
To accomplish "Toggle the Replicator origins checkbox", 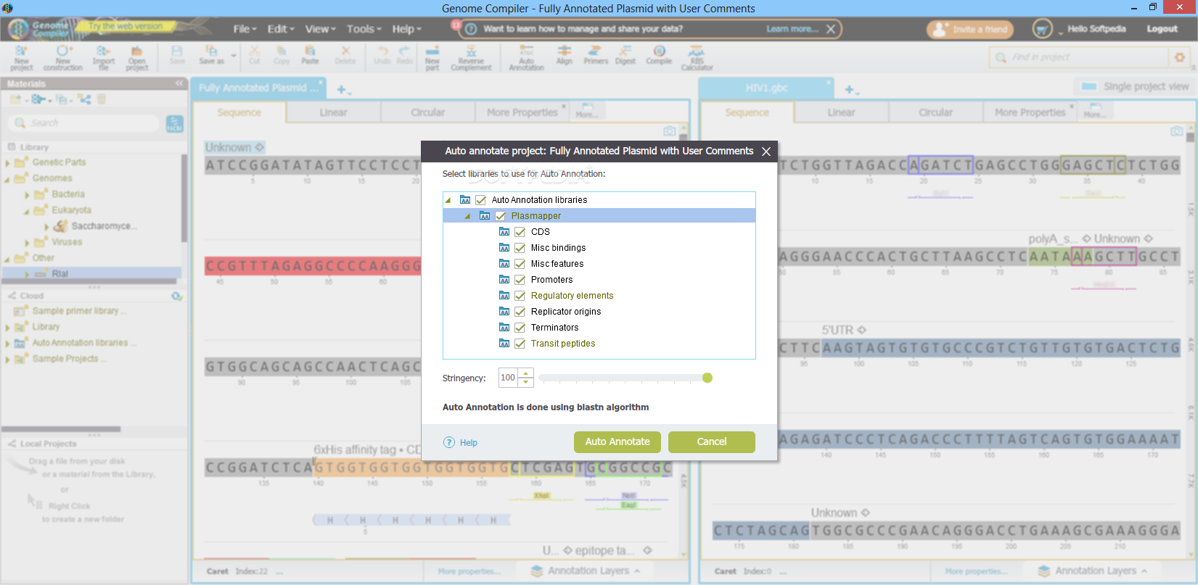I will tap(520, 312).
